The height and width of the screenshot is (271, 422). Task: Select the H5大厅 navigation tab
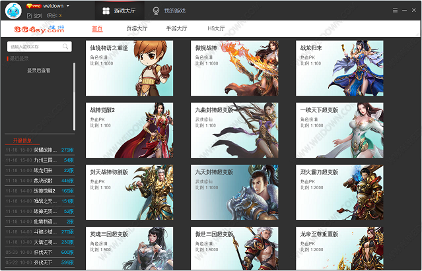(x=216, y=28)
